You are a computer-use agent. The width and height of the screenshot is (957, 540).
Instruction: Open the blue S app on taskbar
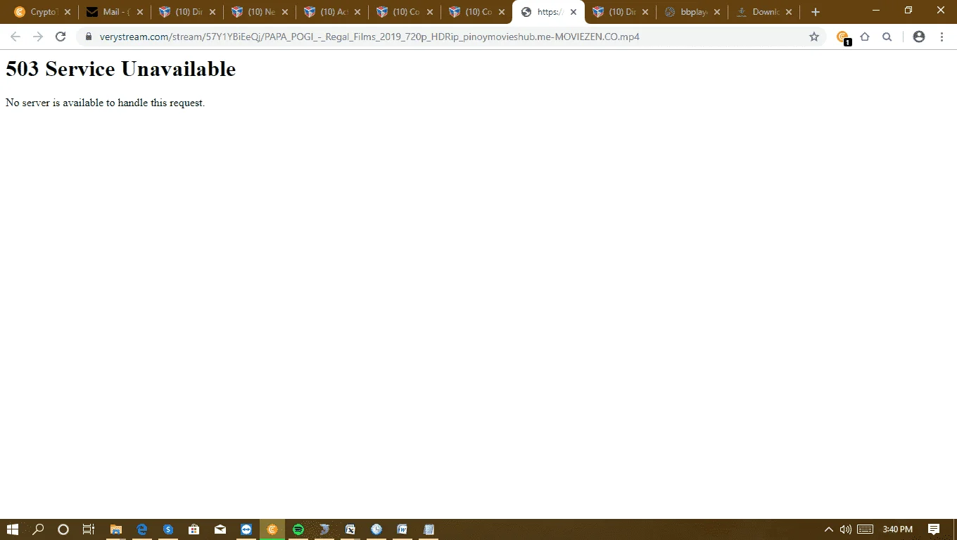(168, 529)
